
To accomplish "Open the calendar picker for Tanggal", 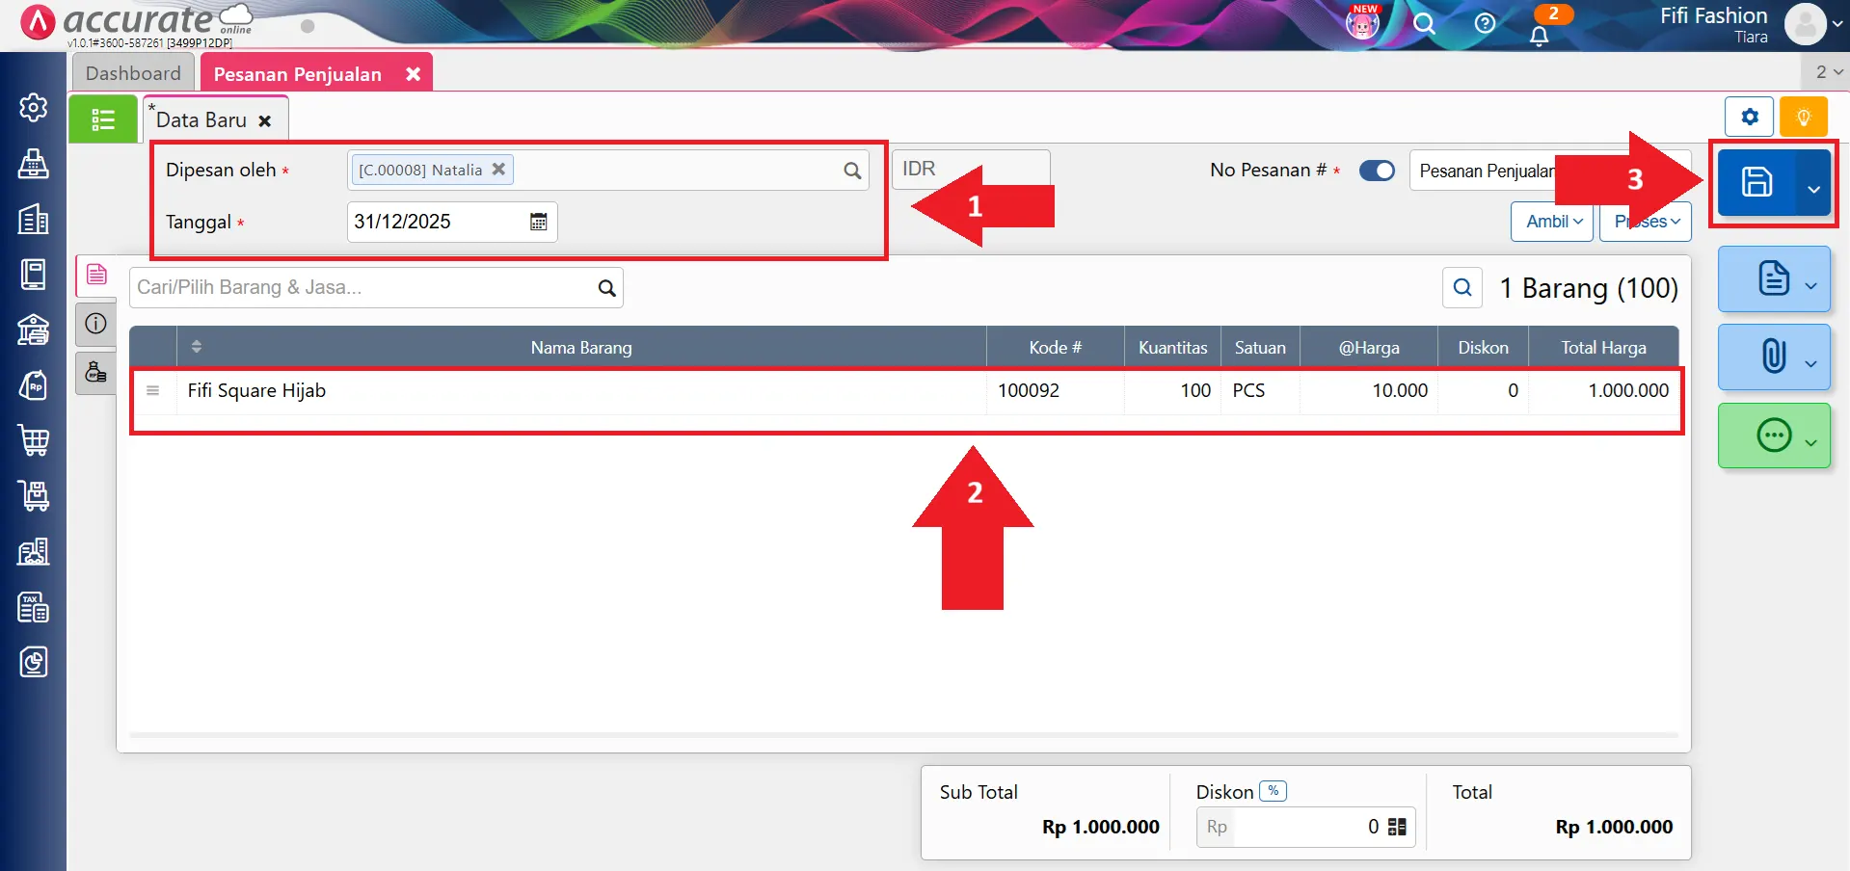I will pos(537,221).
